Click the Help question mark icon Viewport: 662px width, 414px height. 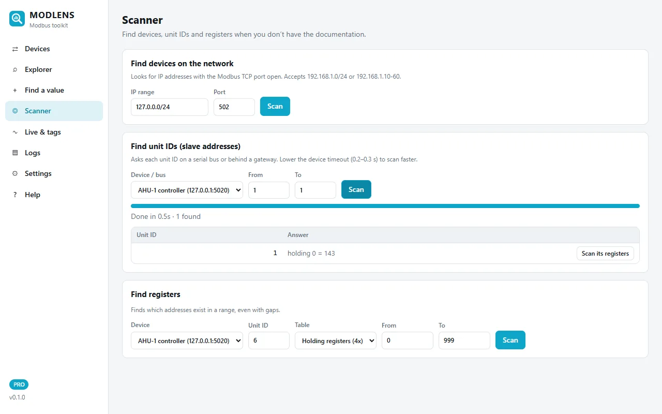click(15, 195)
